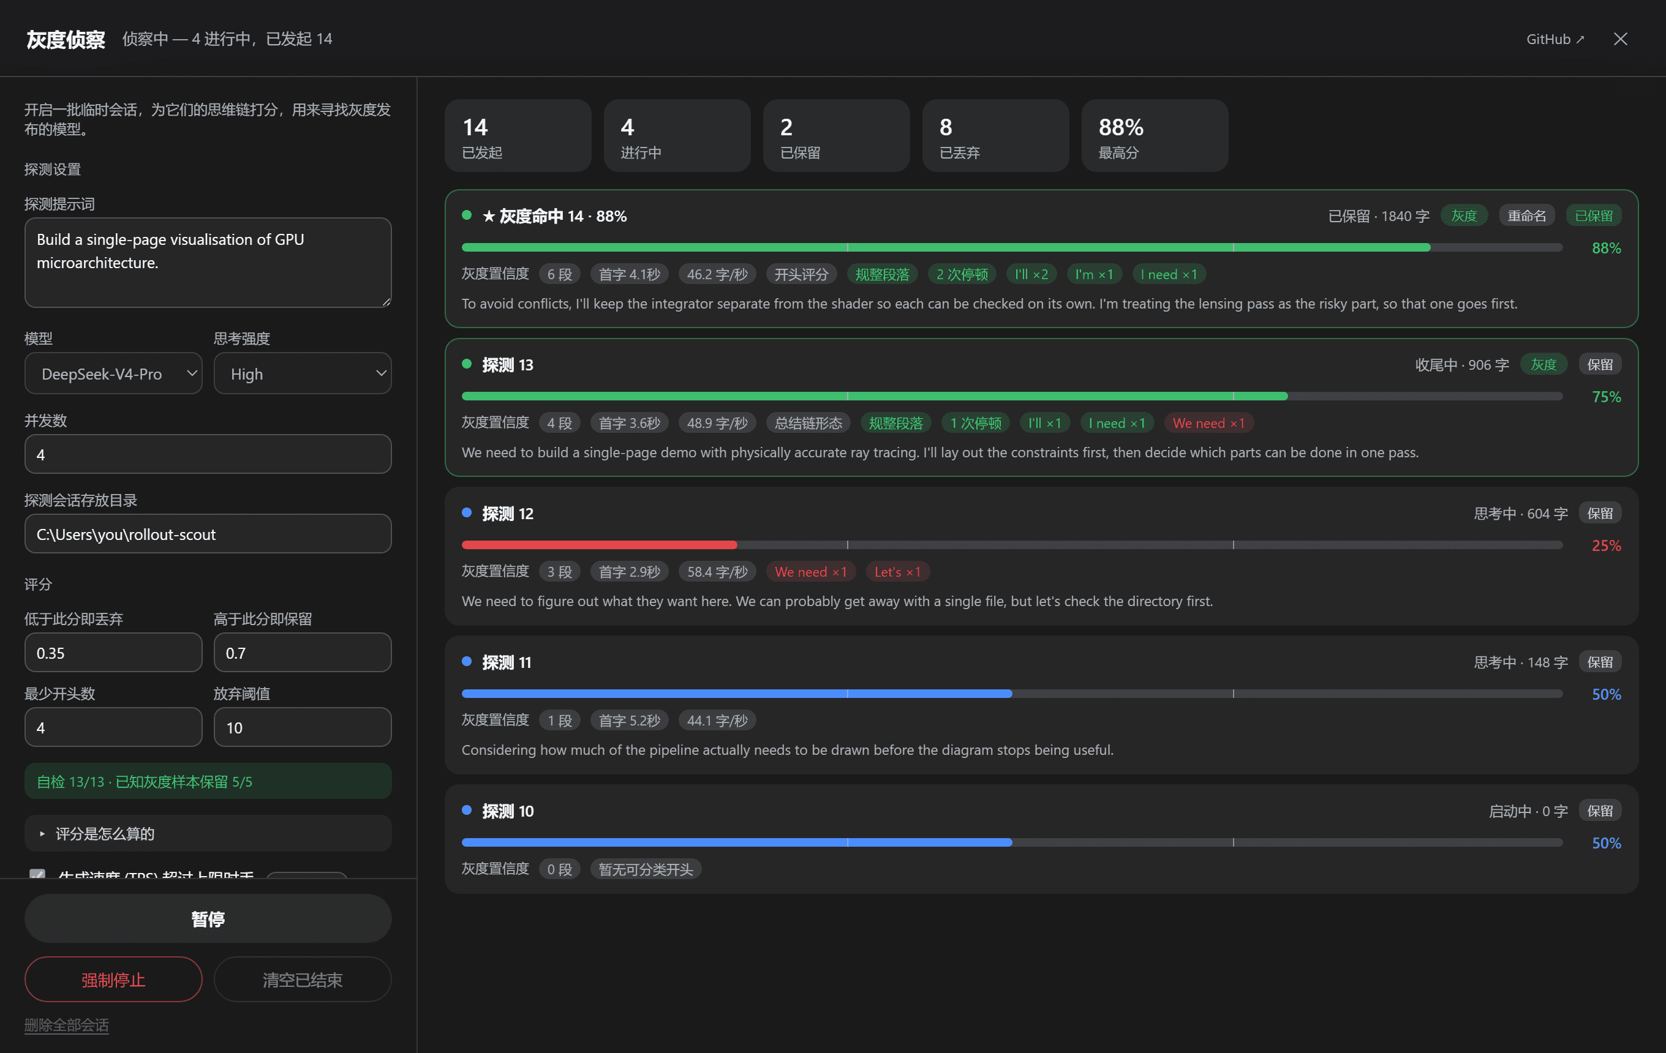Click the blue status dot on 探测 10
This screenshot has width=1666, height=1053.
click(466, 809)
